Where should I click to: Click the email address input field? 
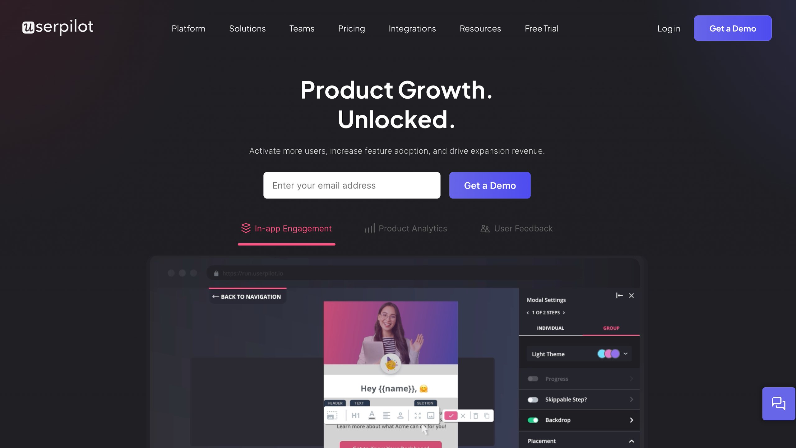tap(352, 185)
